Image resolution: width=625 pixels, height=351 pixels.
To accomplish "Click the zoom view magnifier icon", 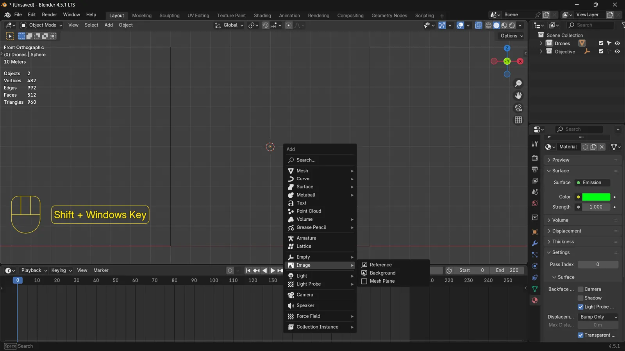I will (518, 83).
